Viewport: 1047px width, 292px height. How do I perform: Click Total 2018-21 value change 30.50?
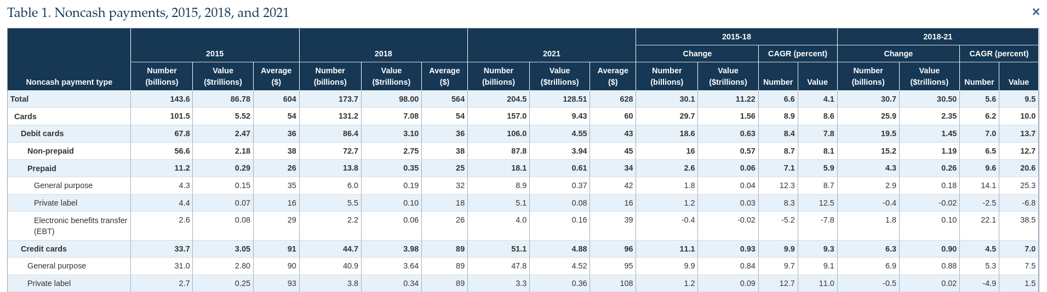tap(946, 99)
